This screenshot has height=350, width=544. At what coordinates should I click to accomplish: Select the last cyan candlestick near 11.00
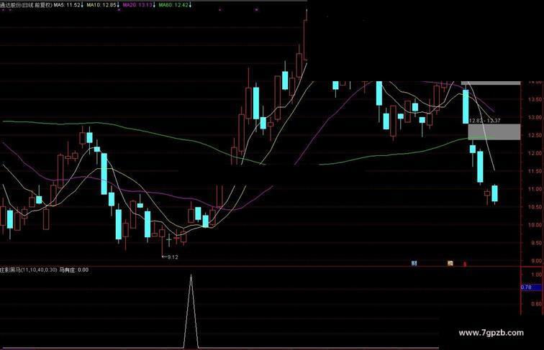(x=495, y=194)
